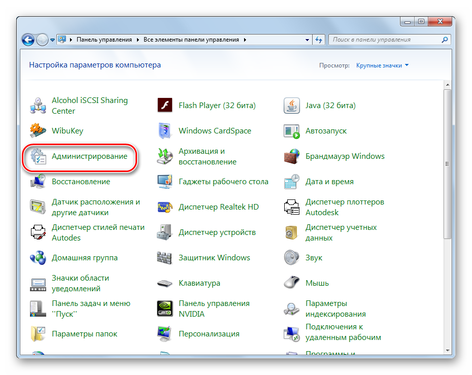Click the Back navigation button
Image resolution: width=472 pixels, height=375 pixels.
pyautogui.click(x=28, y=39)
